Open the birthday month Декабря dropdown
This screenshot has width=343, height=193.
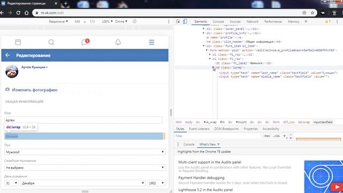click(83, 183)
